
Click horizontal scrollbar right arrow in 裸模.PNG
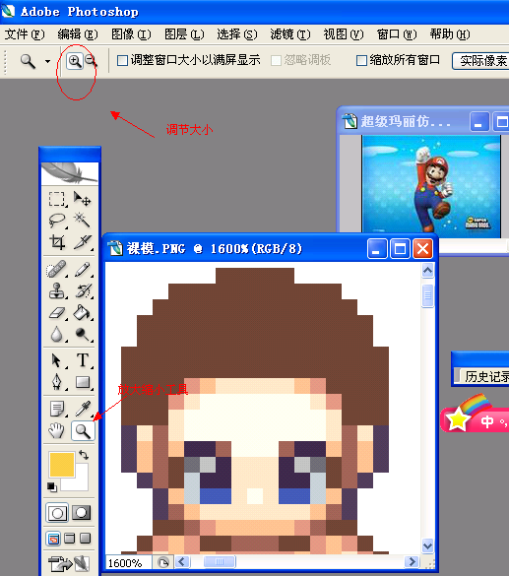click(x=413, y=561)
